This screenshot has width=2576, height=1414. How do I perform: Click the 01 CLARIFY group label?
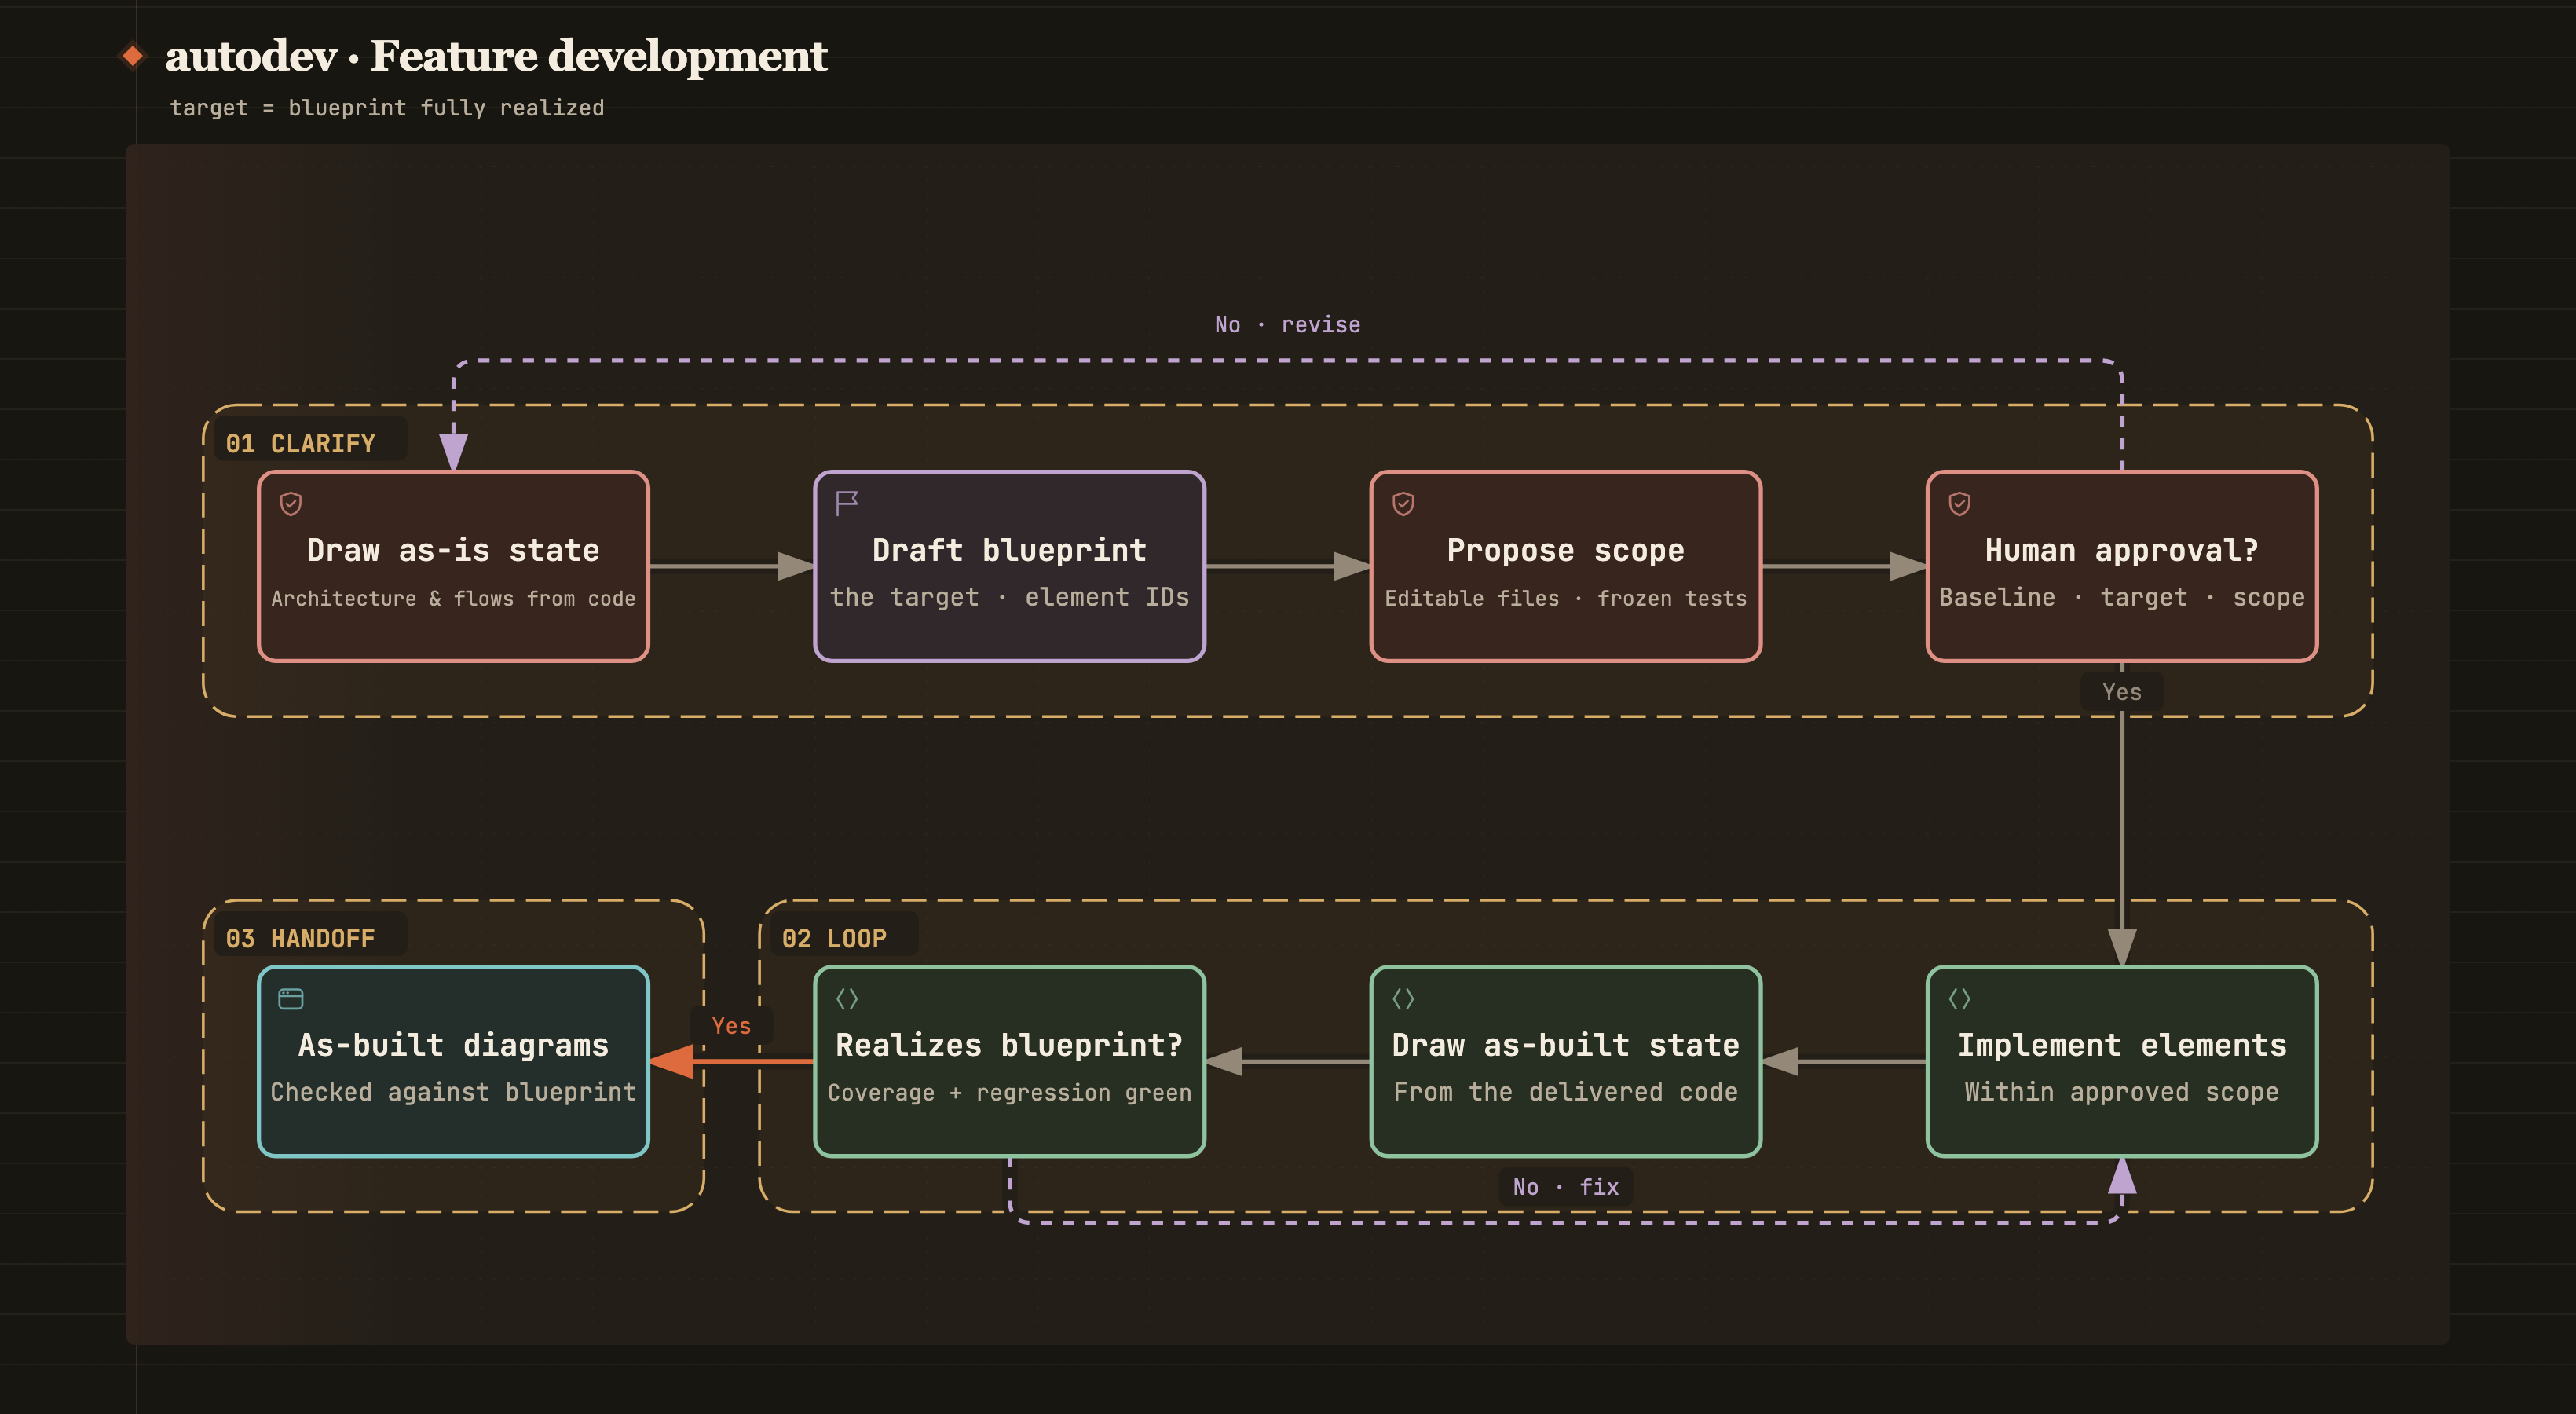click(301, 443)
